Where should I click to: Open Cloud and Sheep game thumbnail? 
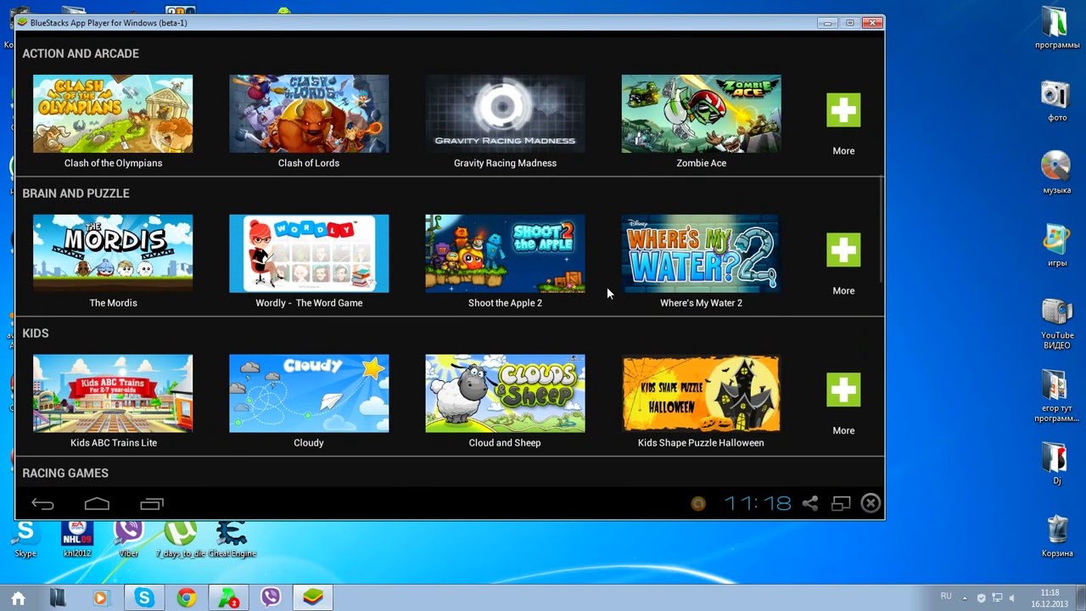(x=505, y=394)
